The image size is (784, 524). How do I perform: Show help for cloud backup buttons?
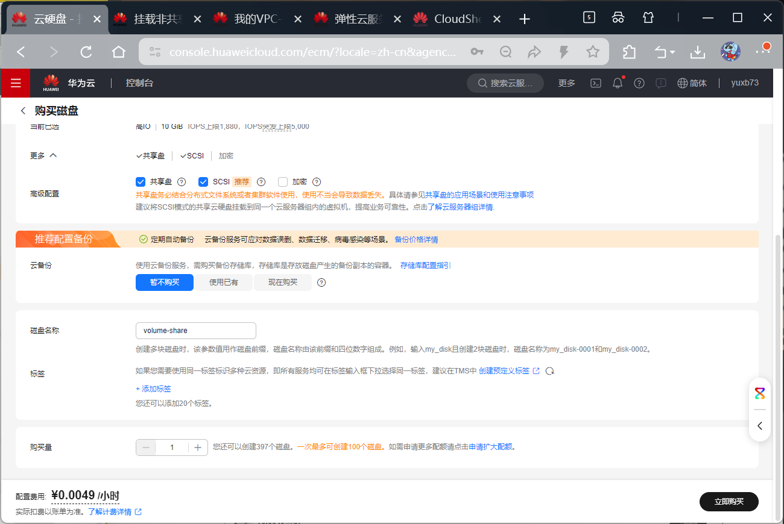click(x=321, y=282)
